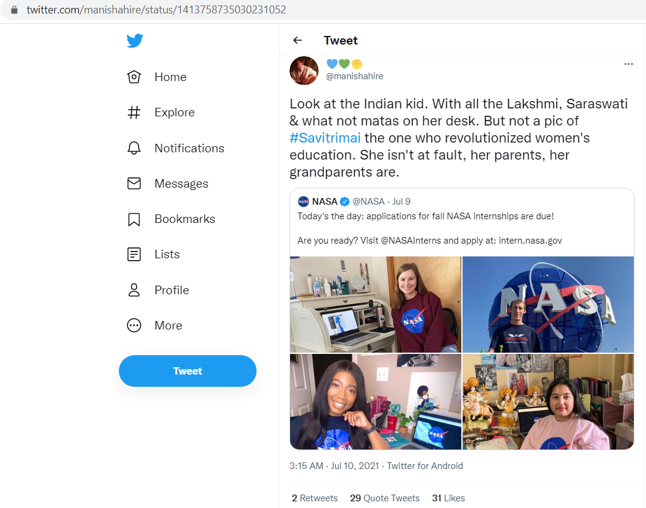Click the blue Tweet button
The height and width of the screenshot is (508, 646).
188,371
